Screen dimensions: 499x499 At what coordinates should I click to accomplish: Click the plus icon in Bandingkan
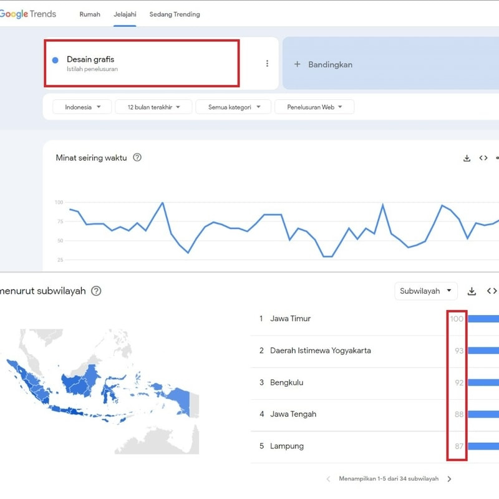298,64
